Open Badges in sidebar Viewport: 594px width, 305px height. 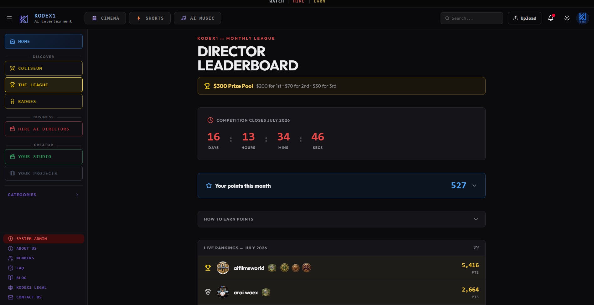(x=44, y=101)
